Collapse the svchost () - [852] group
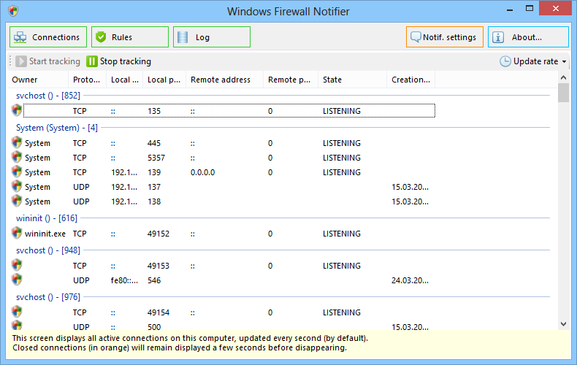The height and width of the screenshot is (365, 577). [47, 96]
